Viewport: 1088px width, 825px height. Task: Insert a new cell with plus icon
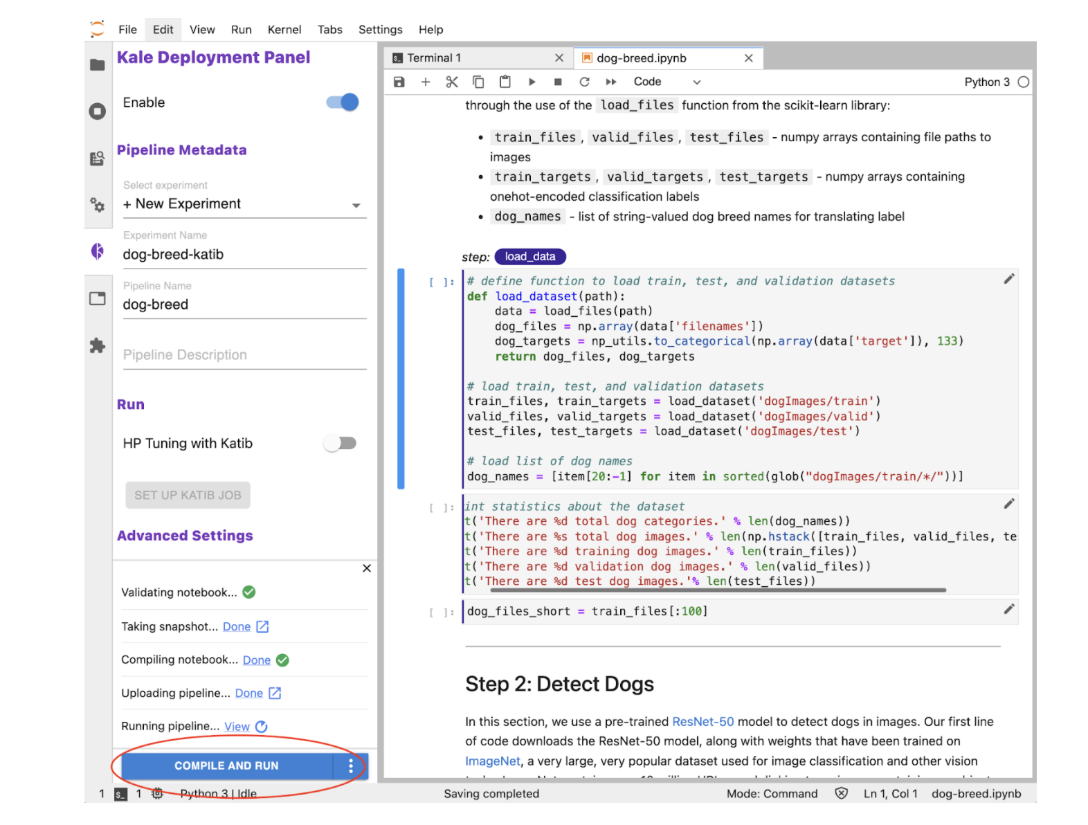coord(426,82)
